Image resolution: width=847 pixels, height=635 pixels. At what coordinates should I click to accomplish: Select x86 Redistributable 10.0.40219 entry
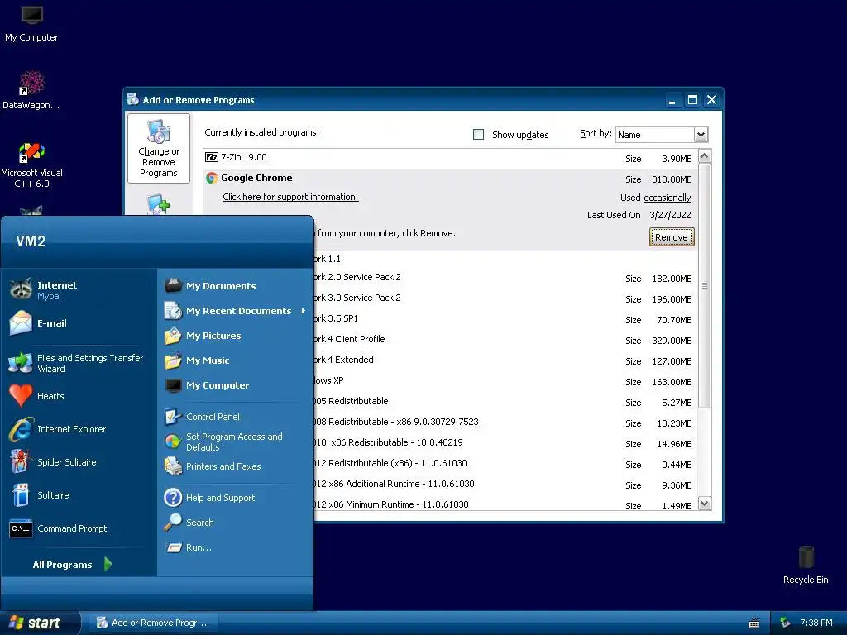click(505, 443)
